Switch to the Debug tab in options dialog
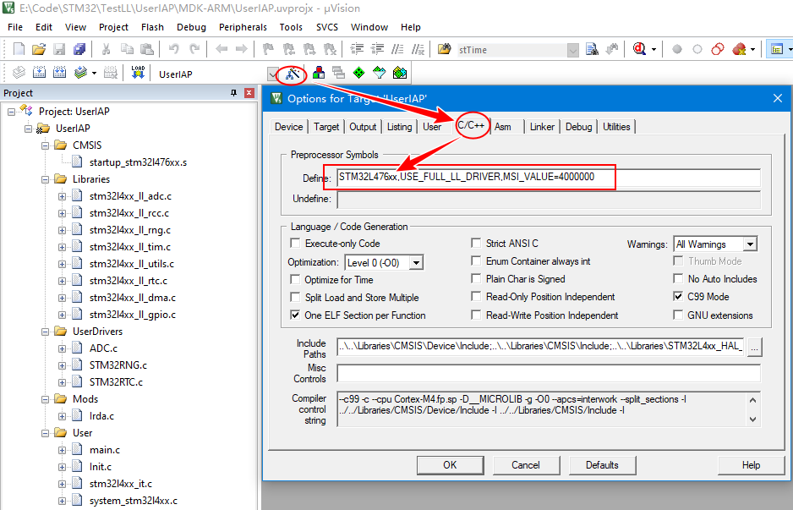The height and width of the screenshot is (510, 793). (x=578, y=127)
